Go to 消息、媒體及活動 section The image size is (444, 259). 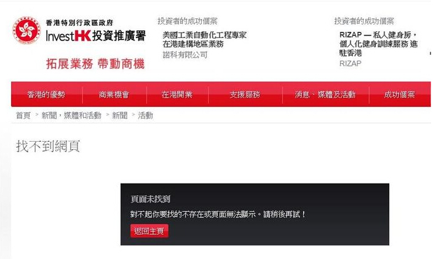pos(325,95)
